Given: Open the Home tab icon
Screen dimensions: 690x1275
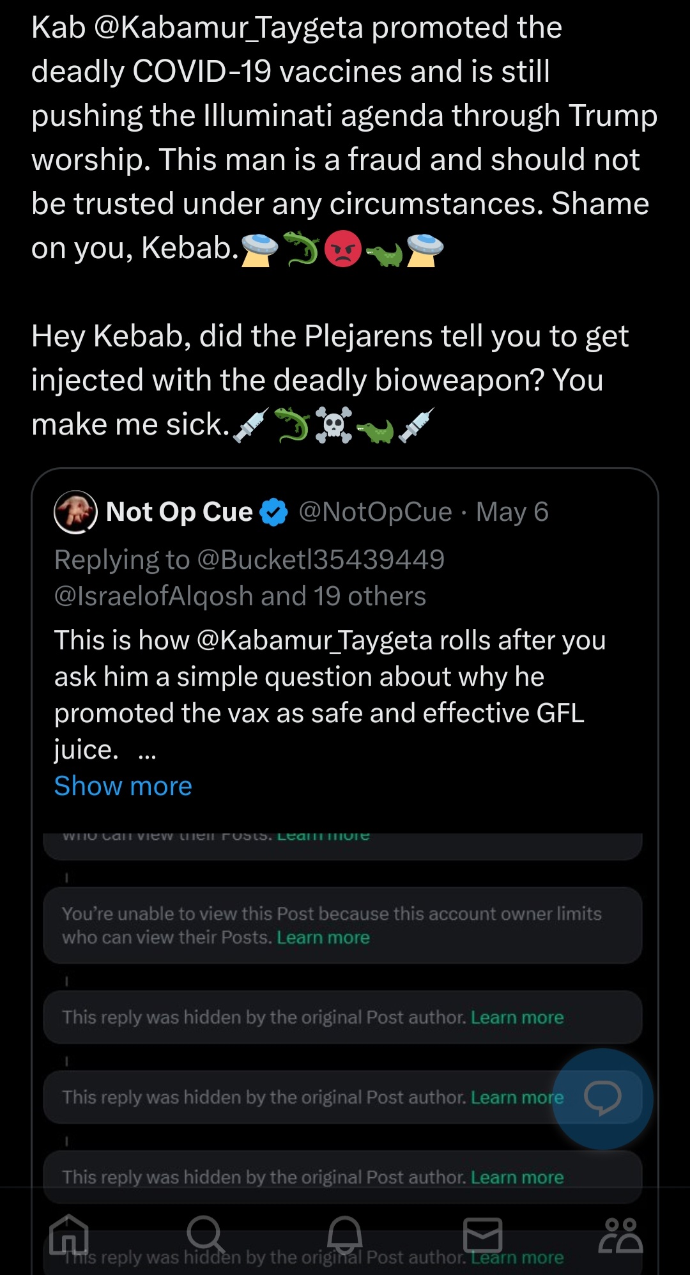Looking at the screenshot, I should [x=69, y=1234].
